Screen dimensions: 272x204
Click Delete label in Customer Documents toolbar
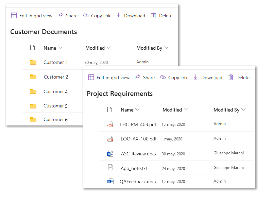[166, 16]
